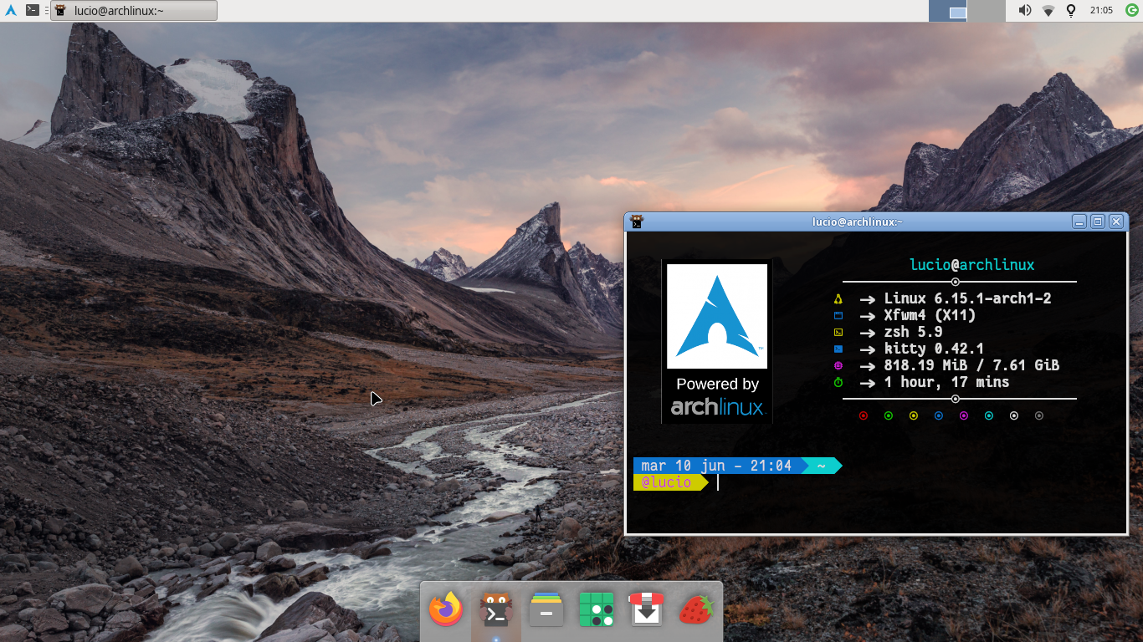Click 'Linux 6.15.1-arch1-2' kernel line
The width and height of the screenshot is (1143, 642).
pos(967,298)
